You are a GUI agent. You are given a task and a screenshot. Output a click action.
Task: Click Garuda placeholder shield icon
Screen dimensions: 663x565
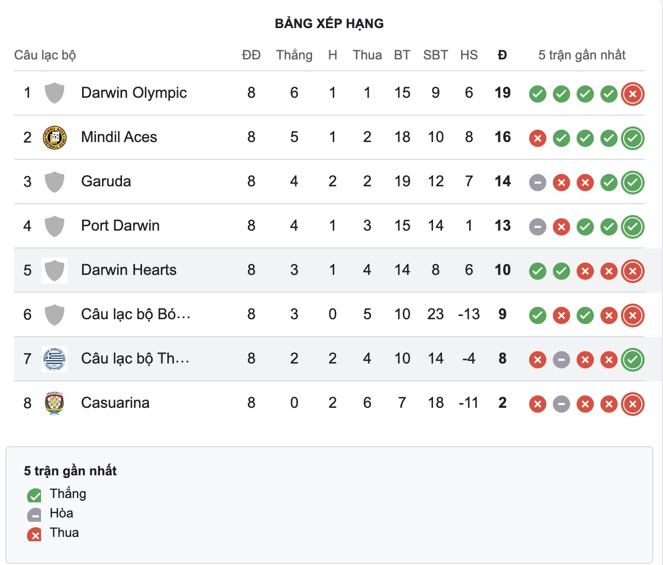pos(55,181)
